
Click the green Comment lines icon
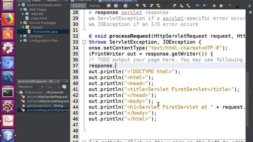230,6
